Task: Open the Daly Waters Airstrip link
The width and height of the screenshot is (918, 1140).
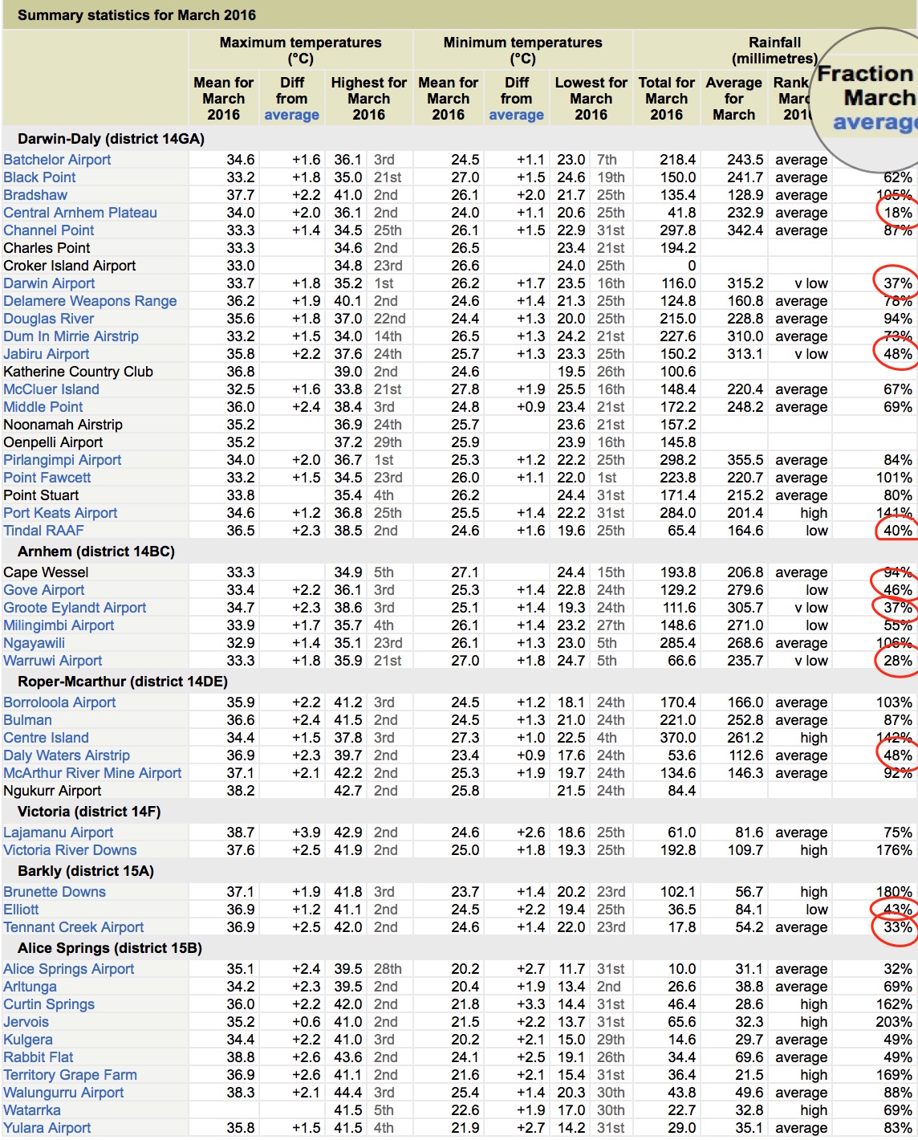Action: tap(67, 755)
